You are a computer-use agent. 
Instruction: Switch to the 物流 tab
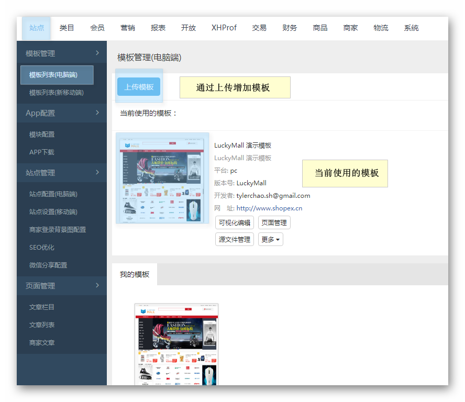[381, 28]
